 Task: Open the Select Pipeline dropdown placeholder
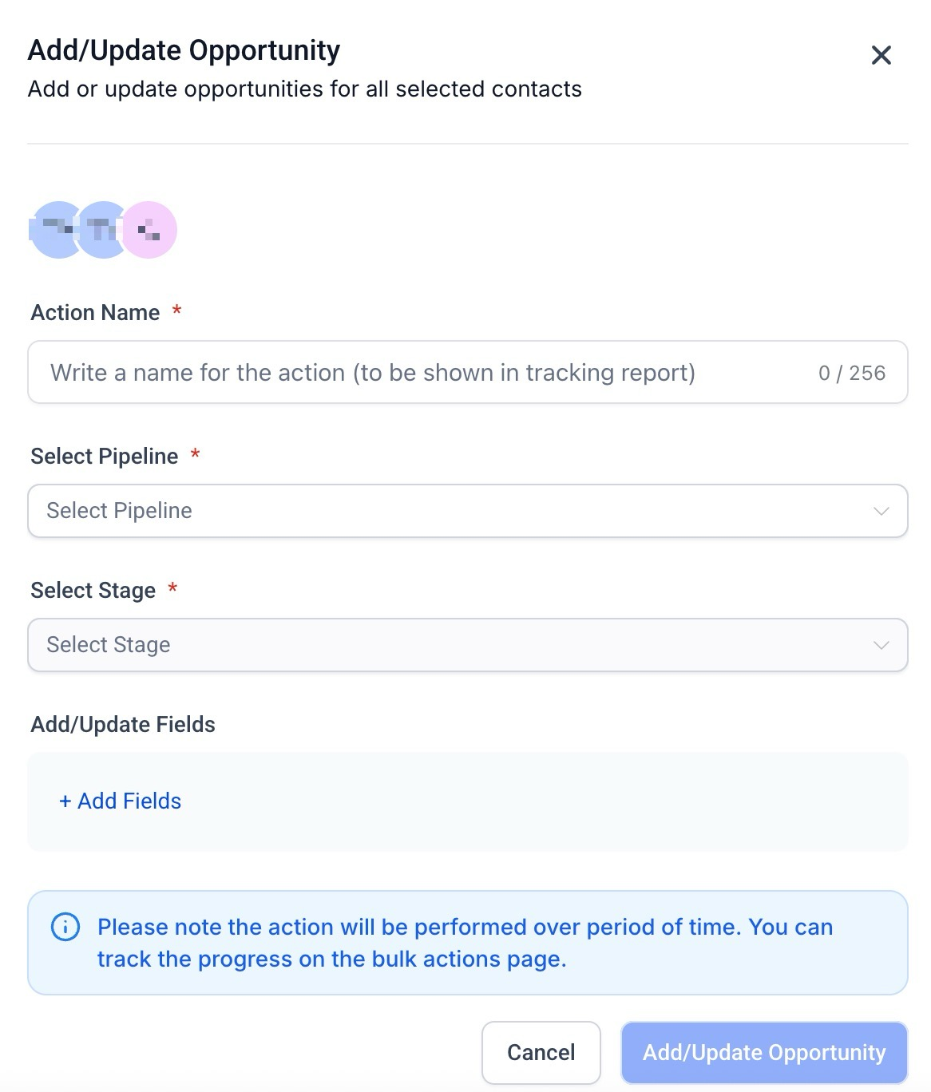120,511
